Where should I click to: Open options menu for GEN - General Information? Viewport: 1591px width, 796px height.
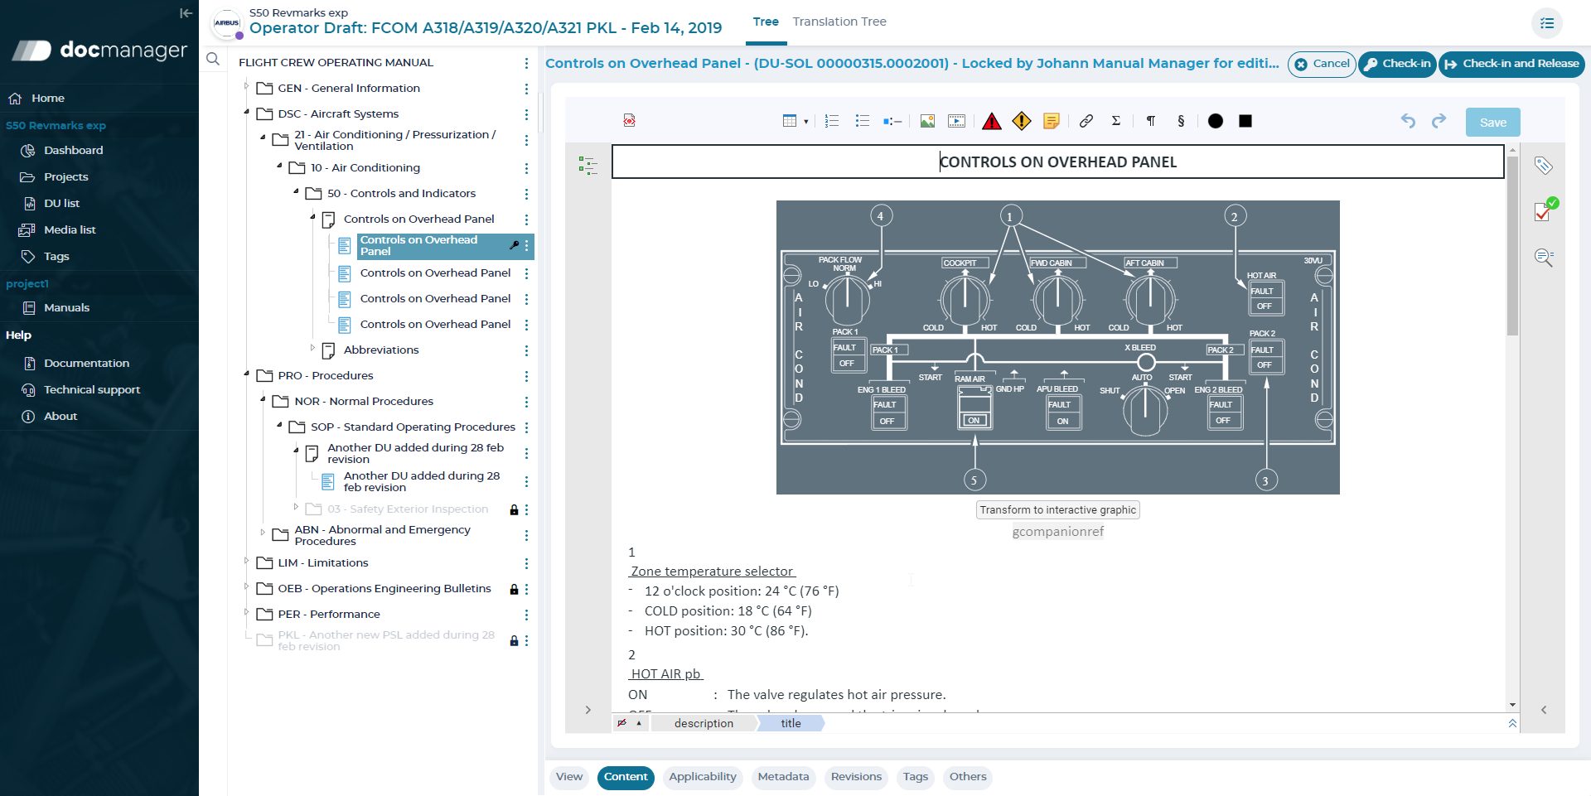pyautogui.click(x=526, y=89)
